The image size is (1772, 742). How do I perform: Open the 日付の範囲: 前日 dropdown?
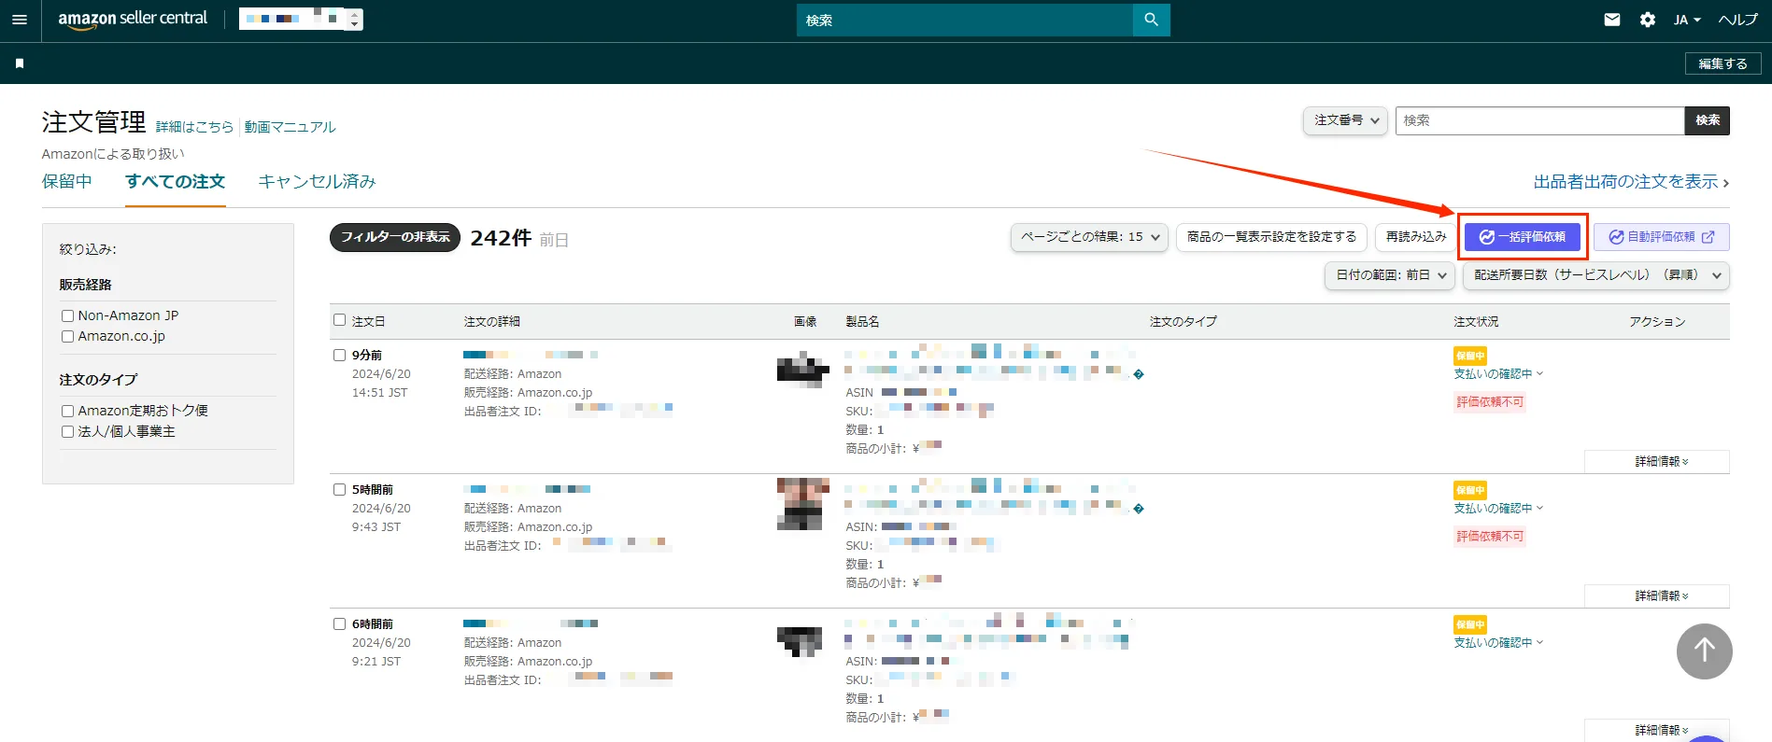pyautogui.click(x=1389, y=275)
